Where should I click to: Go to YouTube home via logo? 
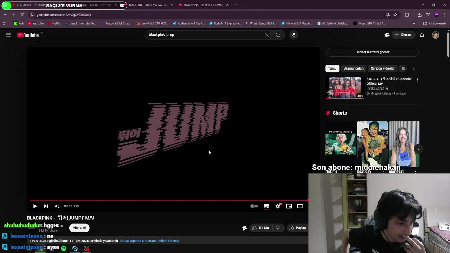coord(28,35)
